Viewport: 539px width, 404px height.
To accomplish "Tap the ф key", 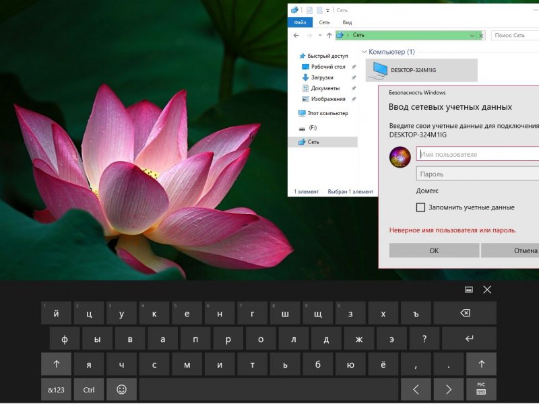I will 65,339.
